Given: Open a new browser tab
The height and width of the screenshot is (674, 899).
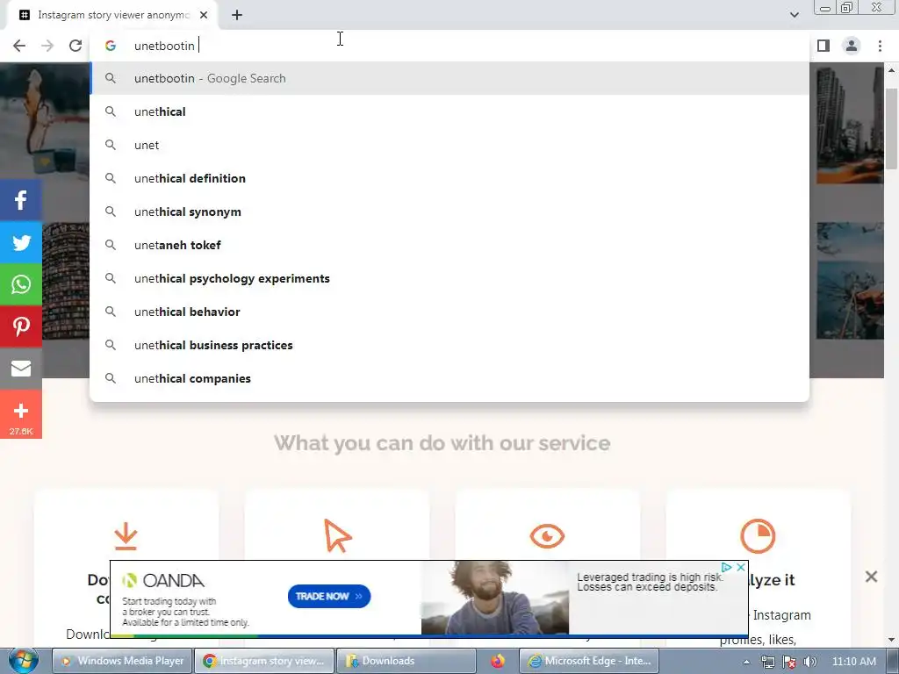Looking at the screenshot, I should 237,15.
